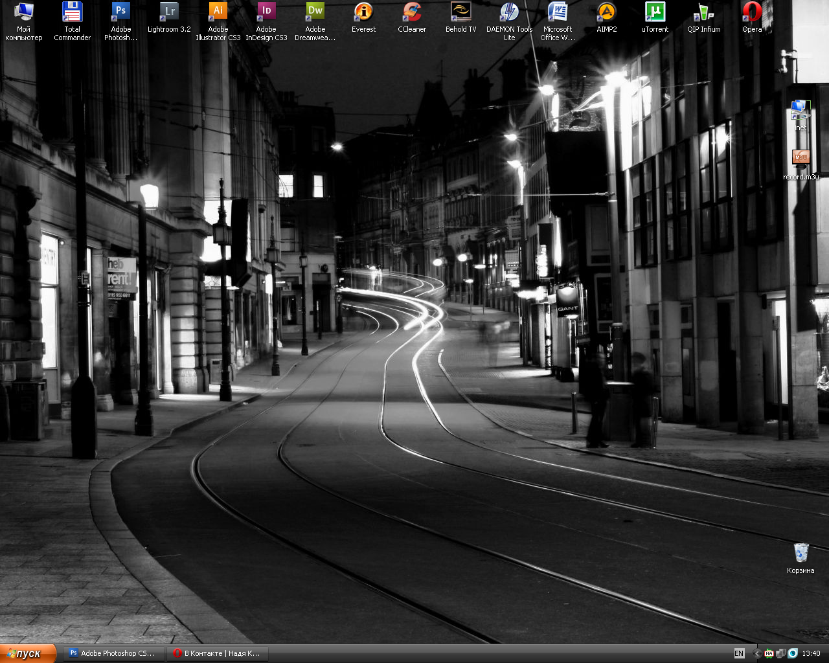Select the DAEMON Tools Lite icon
829x663 pixels.
point(509,12)
